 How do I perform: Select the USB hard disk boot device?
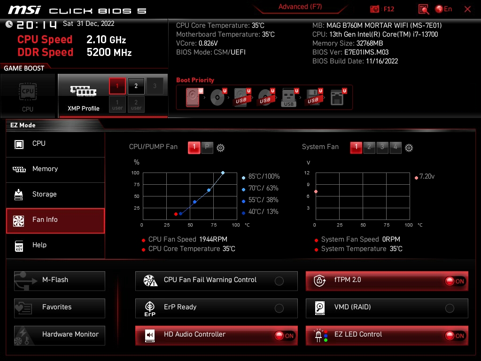point(242,97)
